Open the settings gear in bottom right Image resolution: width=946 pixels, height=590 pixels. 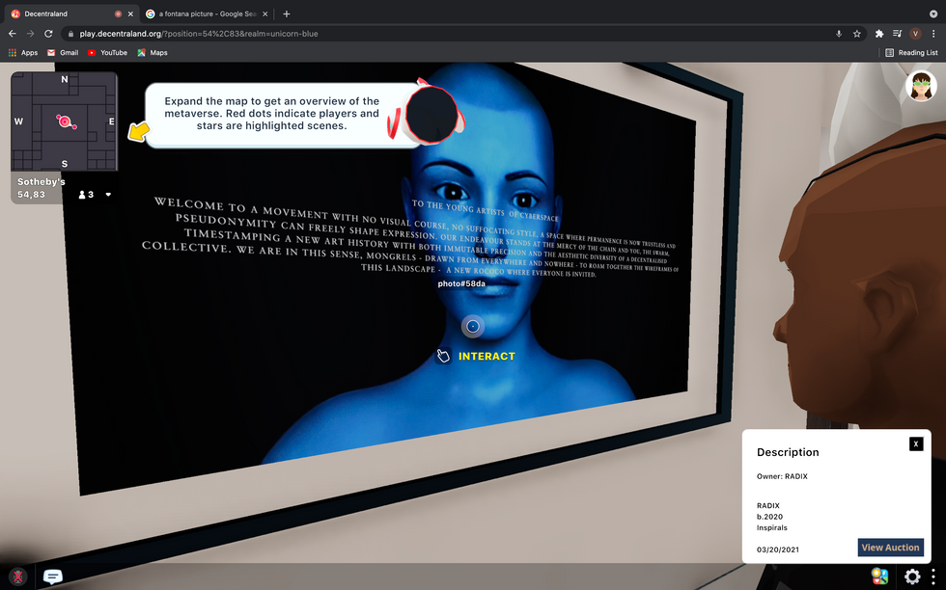(x=911, y=577)
